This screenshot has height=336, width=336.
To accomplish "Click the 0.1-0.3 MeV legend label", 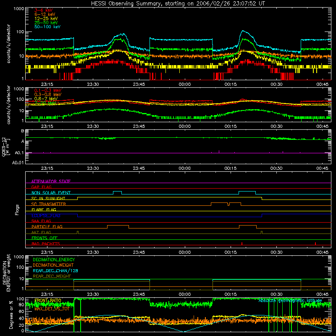I will [48, 90].
